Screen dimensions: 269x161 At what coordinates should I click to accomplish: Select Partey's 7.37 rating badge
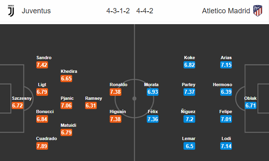point(190,92)
